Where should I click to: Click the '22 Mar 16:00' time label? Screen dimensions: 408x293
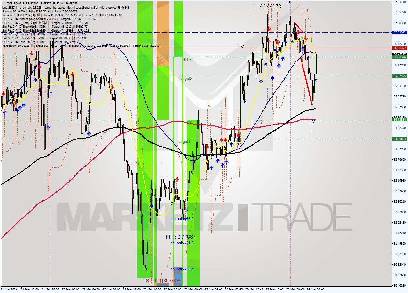pos(152,289)
